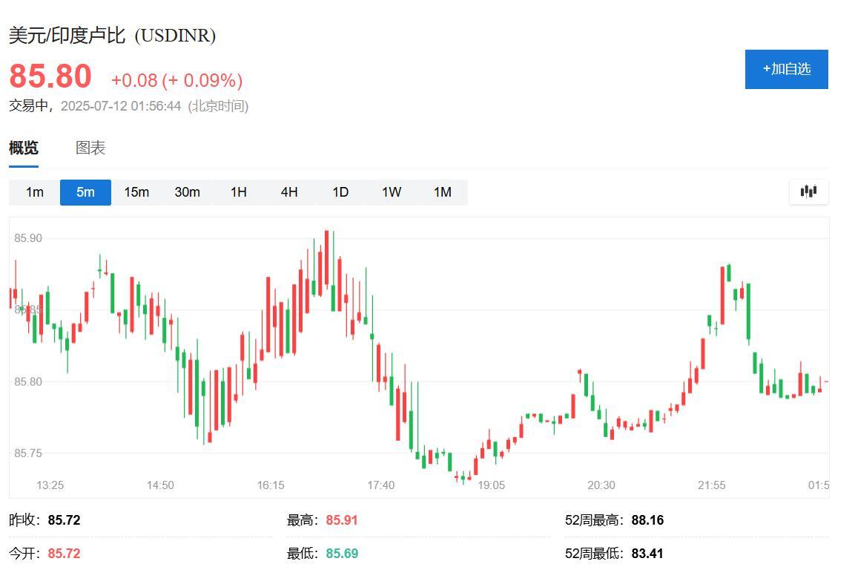
Task: Click the 今开 value 85.72
Action: pyautogui.click(x=64, y=554)
